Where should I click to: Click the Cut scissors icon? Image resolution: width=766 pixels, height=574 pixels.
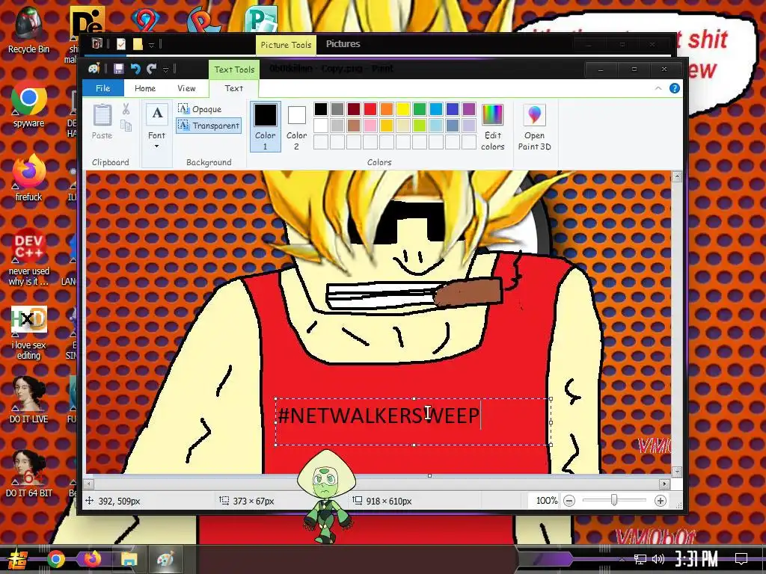[x=126, y=109]
